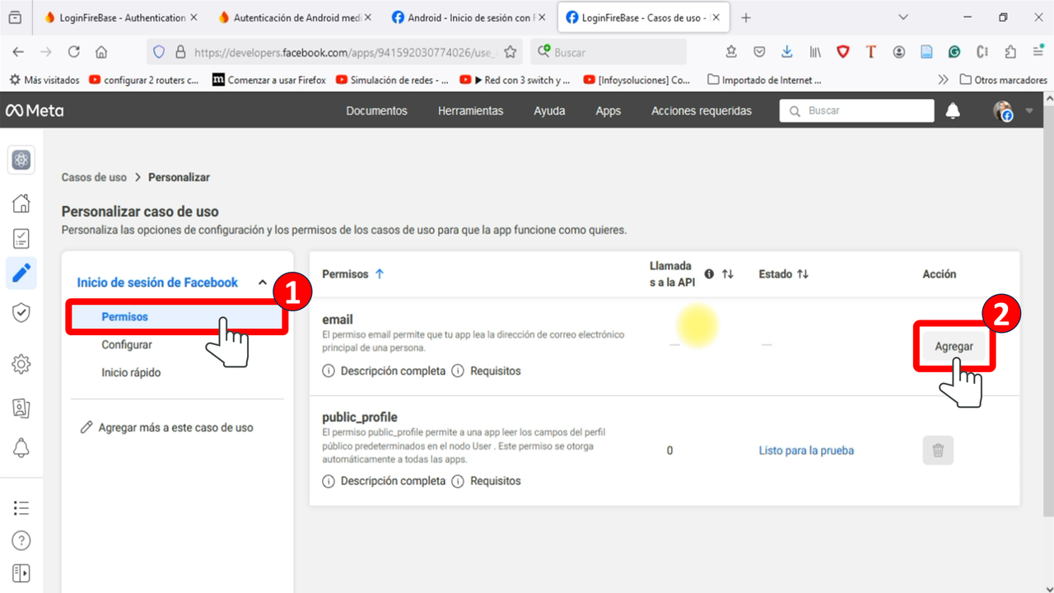Sort by Llamadas a la API arrows
The height and width of the screenshot is (593, 1054).
727,274
